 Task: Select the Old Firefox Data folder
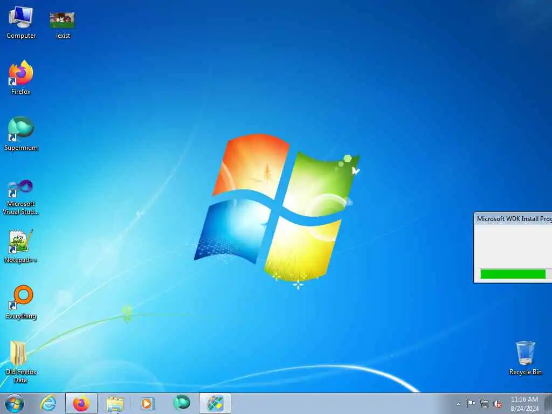(x=21, y=362)
